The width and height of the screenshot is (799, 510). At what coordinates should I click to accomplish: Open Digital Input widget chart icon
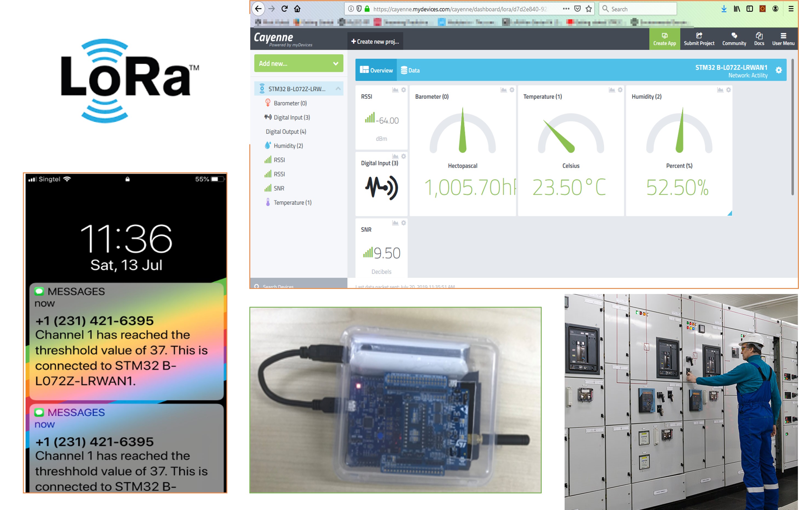(395, 156)
